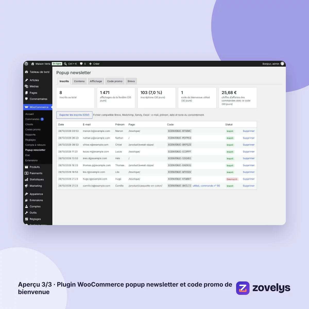This screenshot has height=309, width=309.
Task: Open the Code promo tab
Action: pyautogui.click(x=115, y=81)
